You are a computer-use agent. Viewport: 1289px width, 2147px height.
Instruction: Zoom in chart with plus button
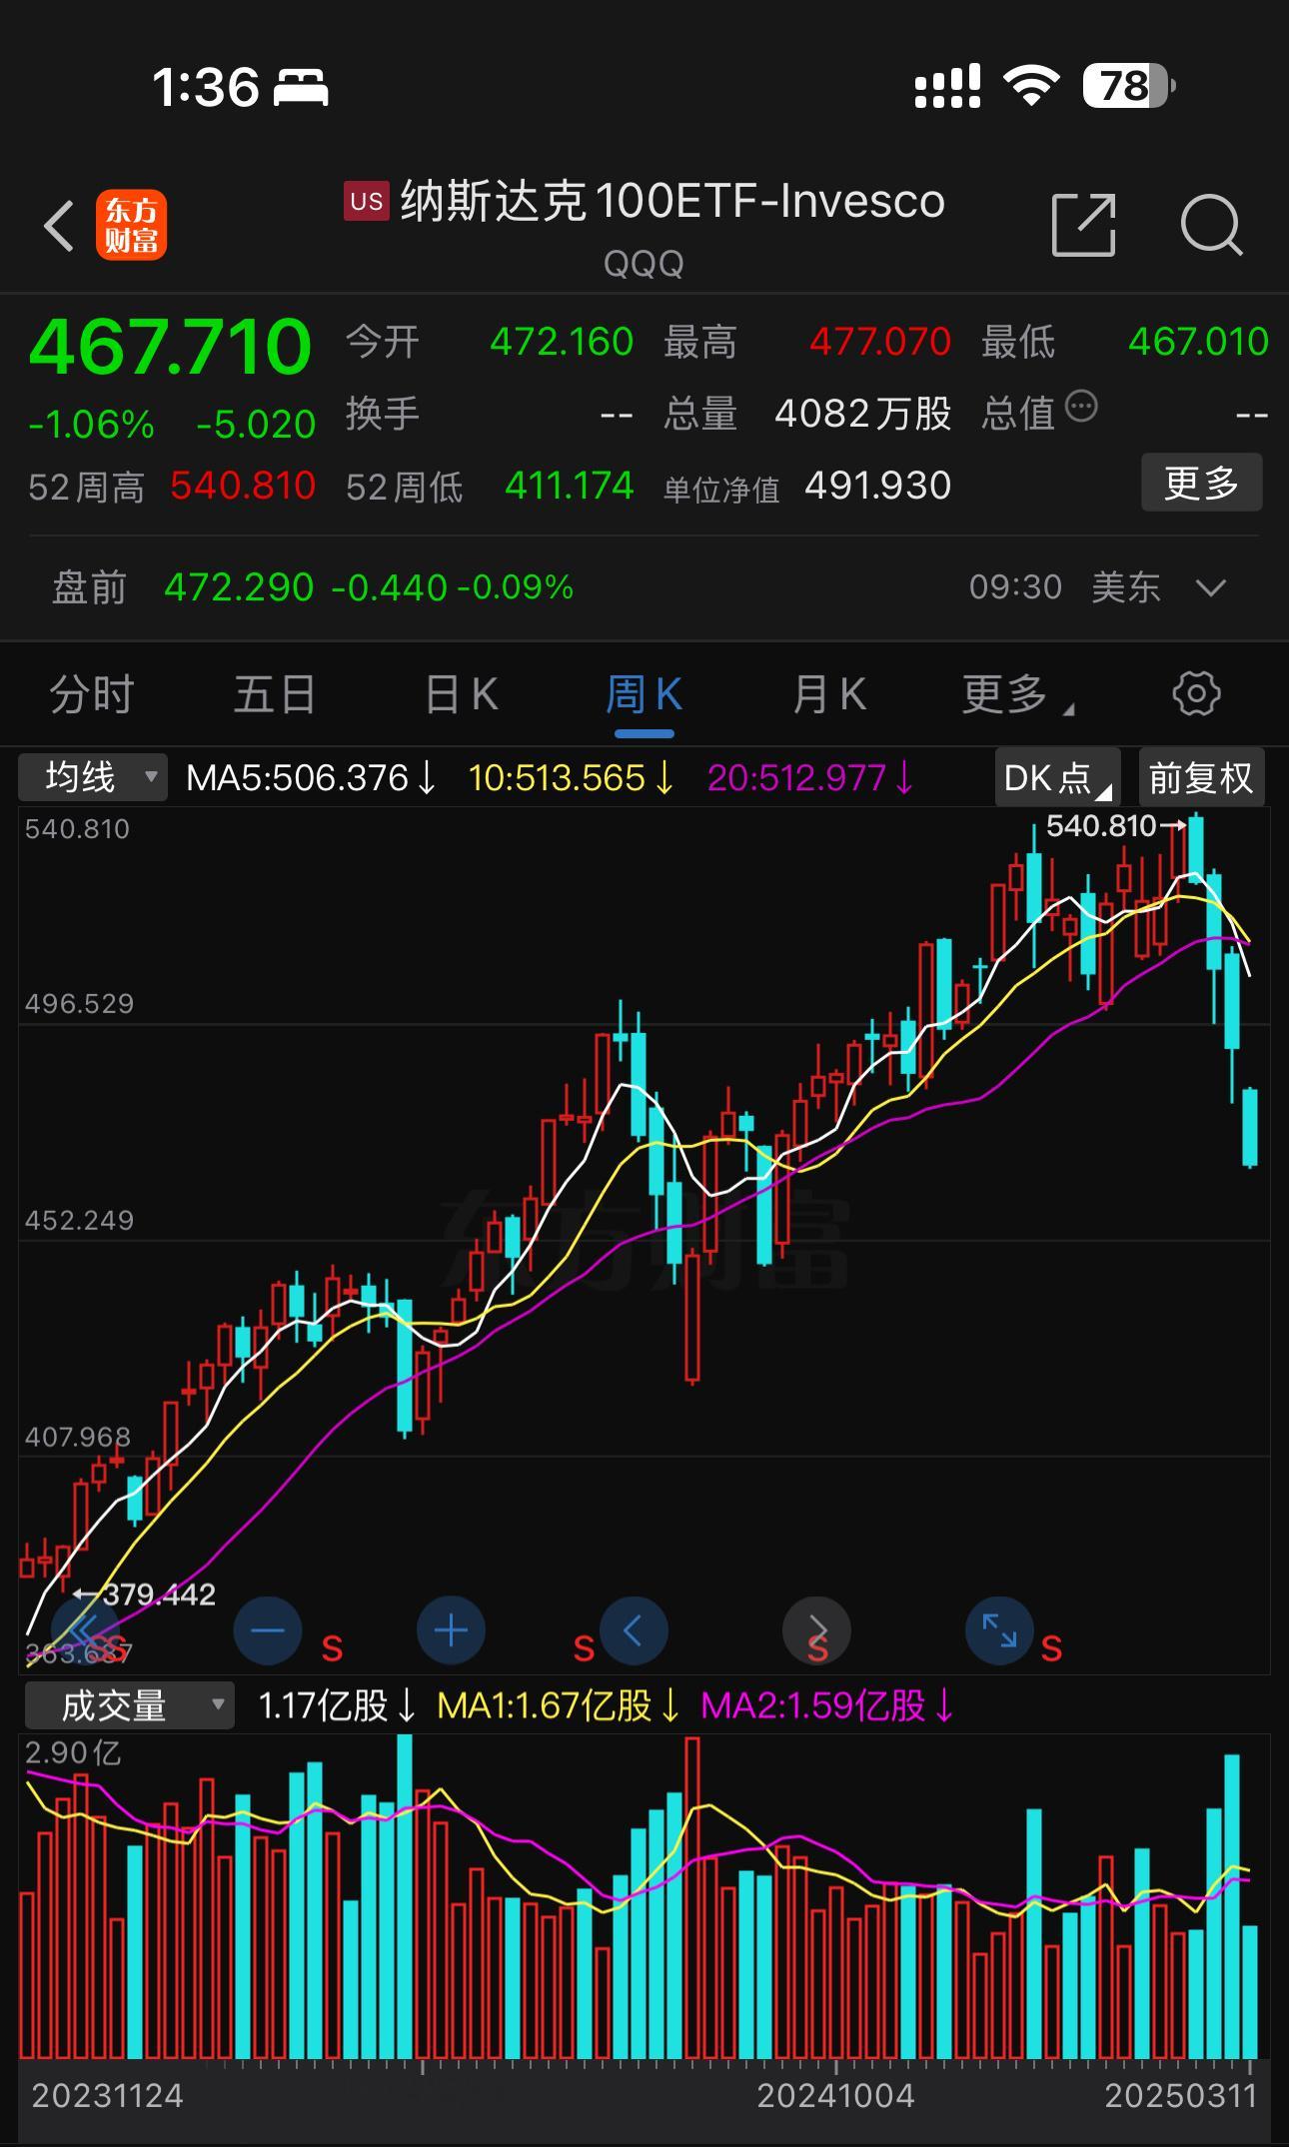[451, 1630]
